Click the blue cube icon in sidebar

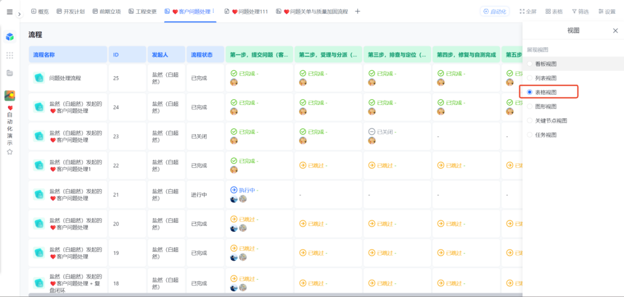10,37
